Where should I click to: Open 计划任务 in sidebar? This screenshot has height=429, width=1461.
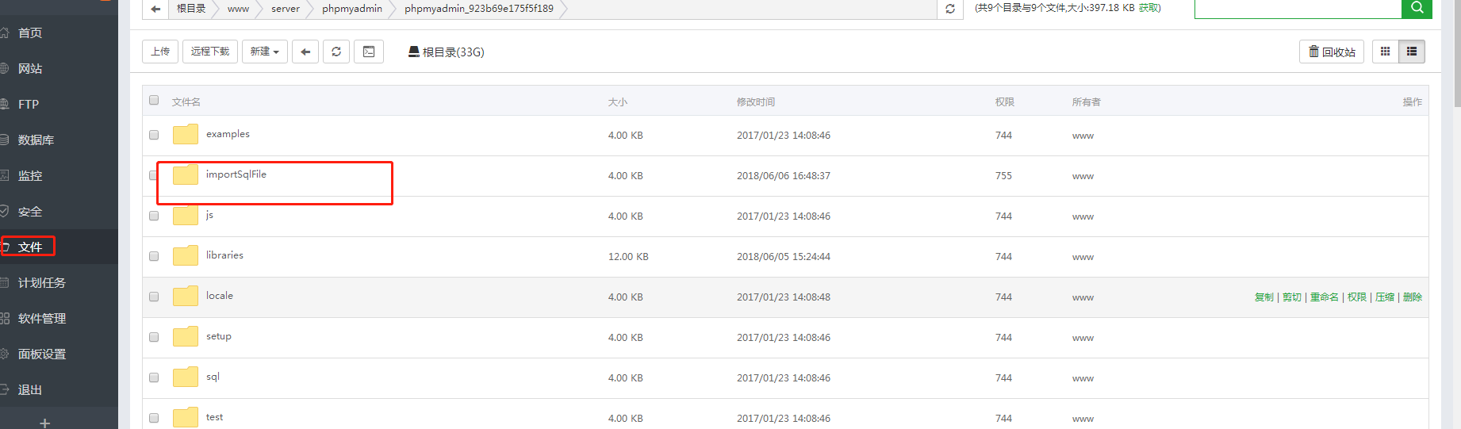click(41, 282)
